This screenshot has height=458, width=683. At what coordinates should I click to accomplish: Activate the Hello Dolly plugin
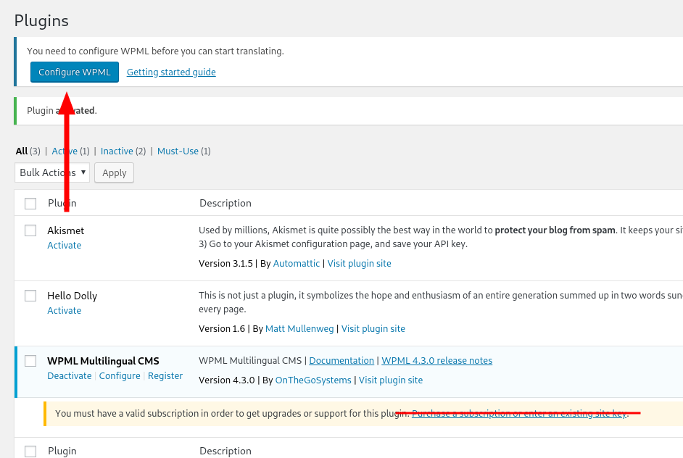coord(65,311)
